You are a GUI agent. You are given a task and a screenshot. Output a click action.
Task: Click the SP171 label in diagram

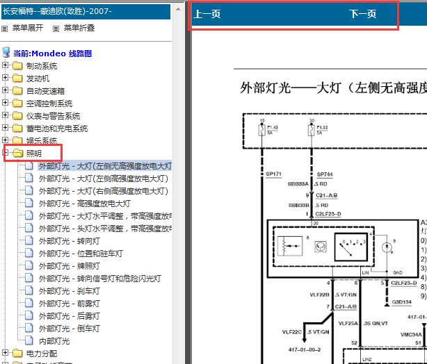pos(273,174)
